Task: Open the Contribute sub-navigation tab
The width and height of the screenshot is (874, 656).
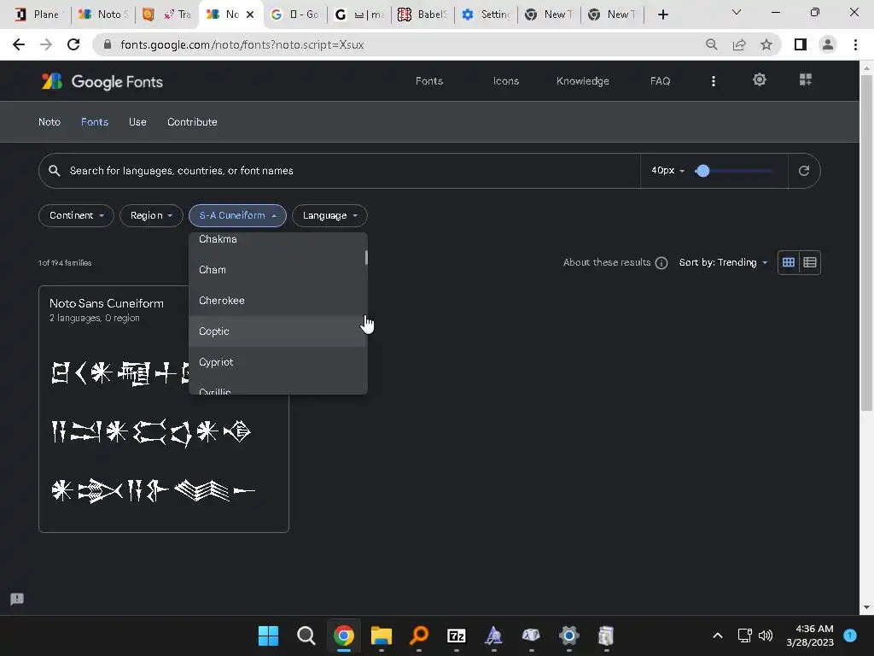Action: click(x=192, y=122)
